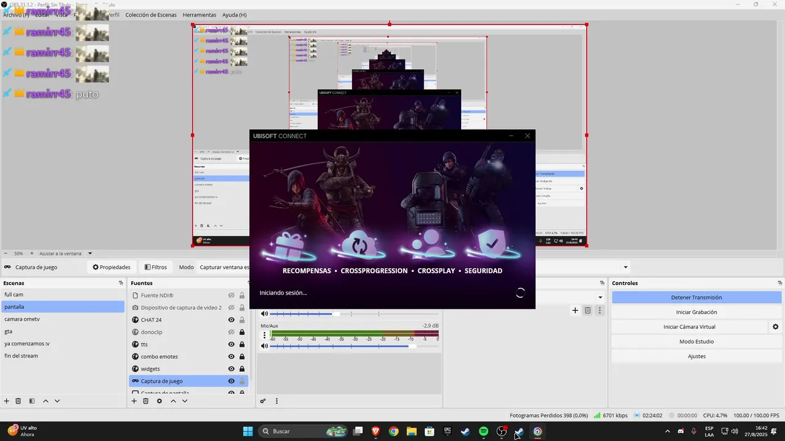Open Filtros for selected source
This screenshot has height=441, width=785.
click(156, 267)
